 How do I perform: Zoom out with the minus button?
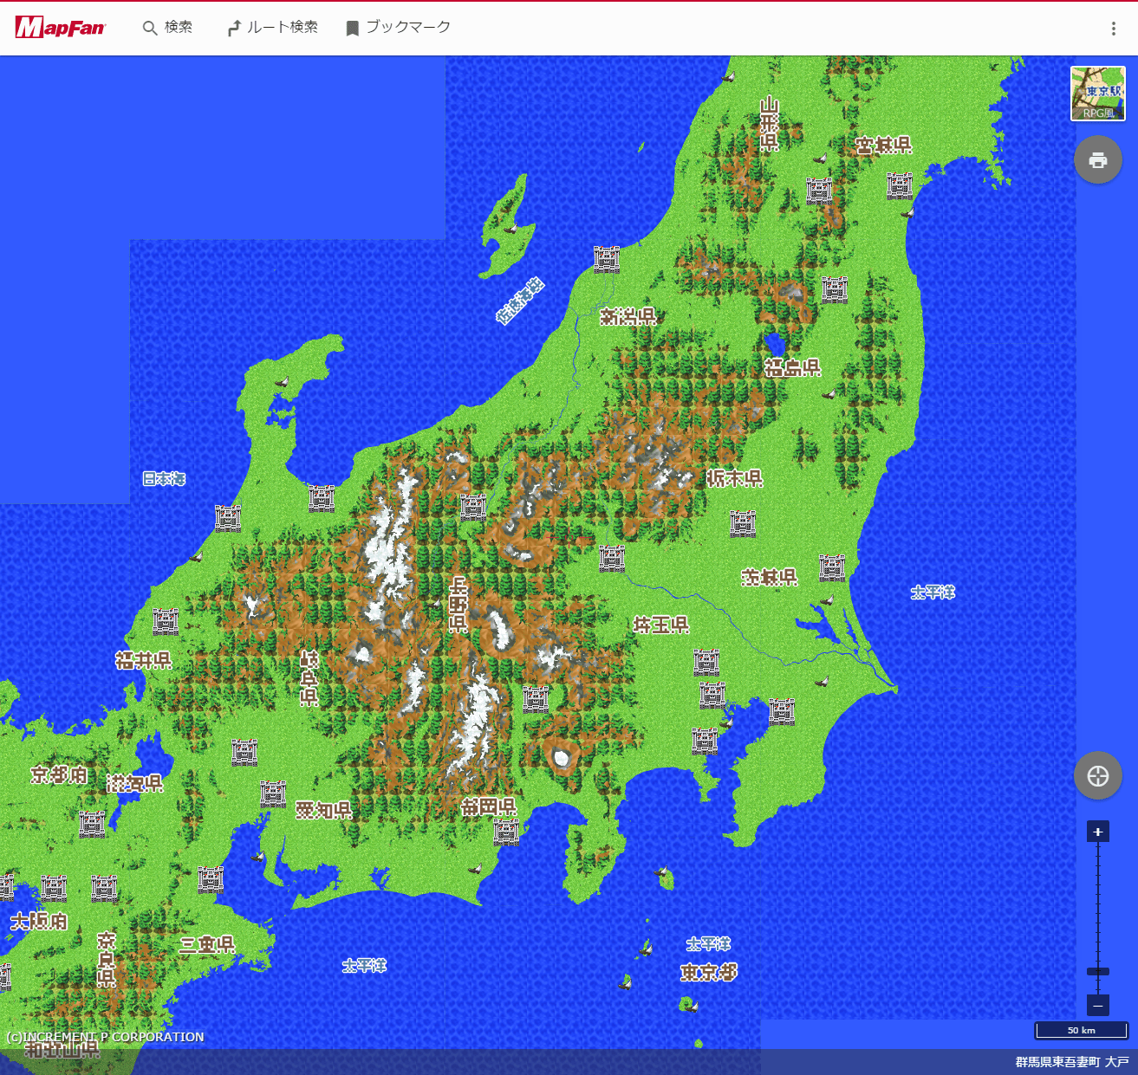1098,1006
